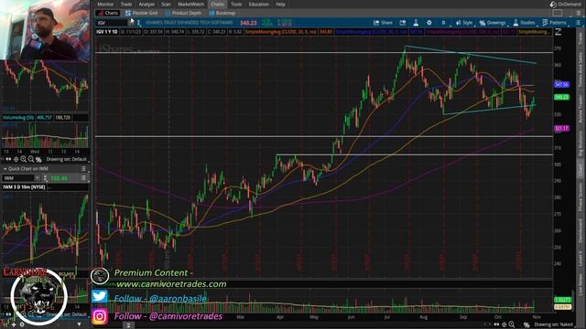Open the Help tab
This screenshot has width=586, height=329.
[281, 4]
